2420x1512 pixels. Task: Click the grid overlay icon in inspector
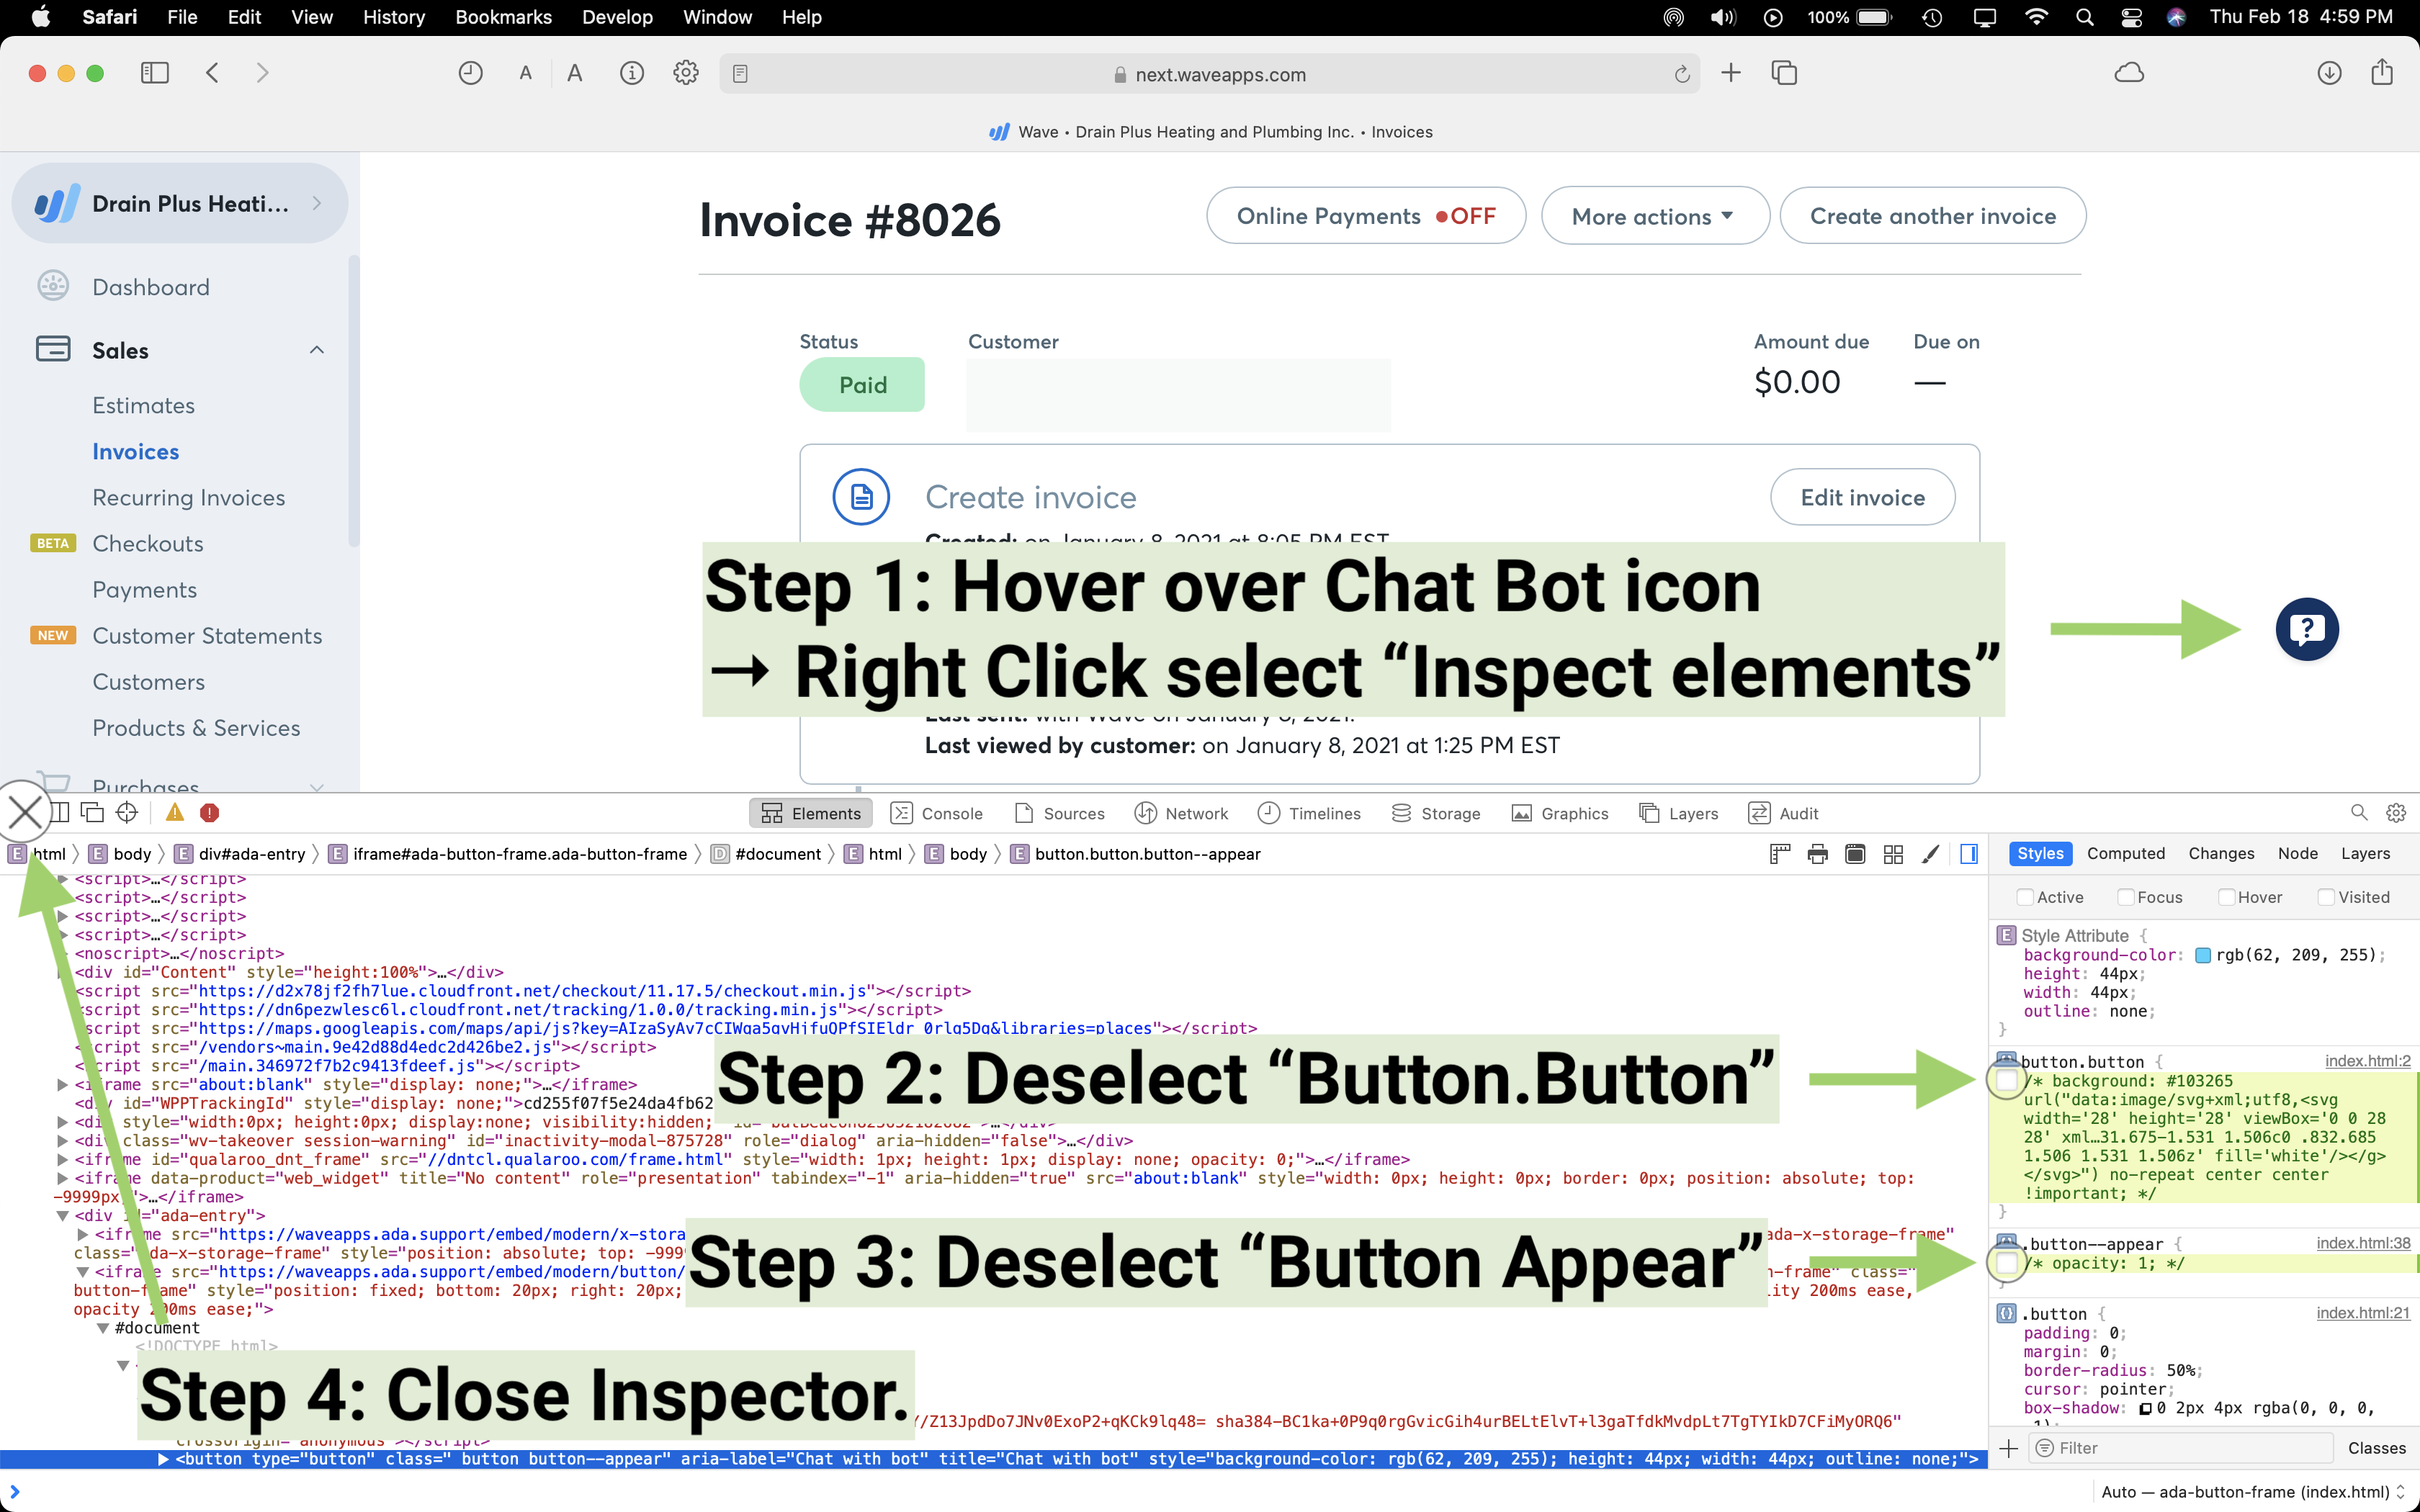click(1893, 854)
